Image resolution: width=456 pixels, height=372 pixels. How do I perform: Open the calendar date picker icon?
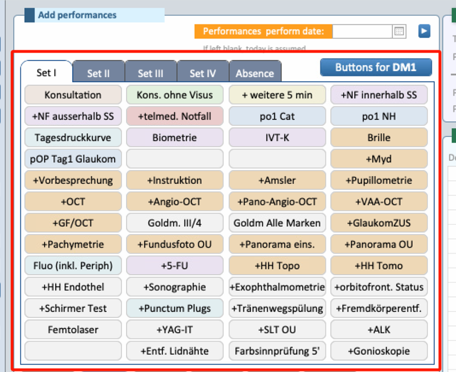coord(399,31)
